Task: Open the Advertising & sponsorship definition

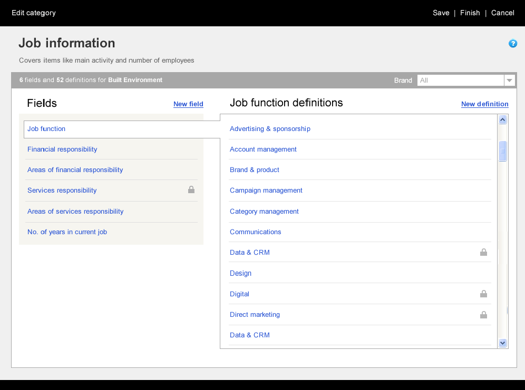Action: pyautogui.click(x=270, y=129)
